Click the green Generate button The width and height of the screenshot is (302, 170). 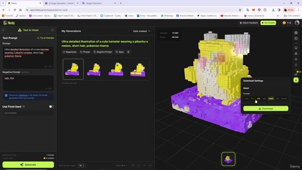[28, 165]
